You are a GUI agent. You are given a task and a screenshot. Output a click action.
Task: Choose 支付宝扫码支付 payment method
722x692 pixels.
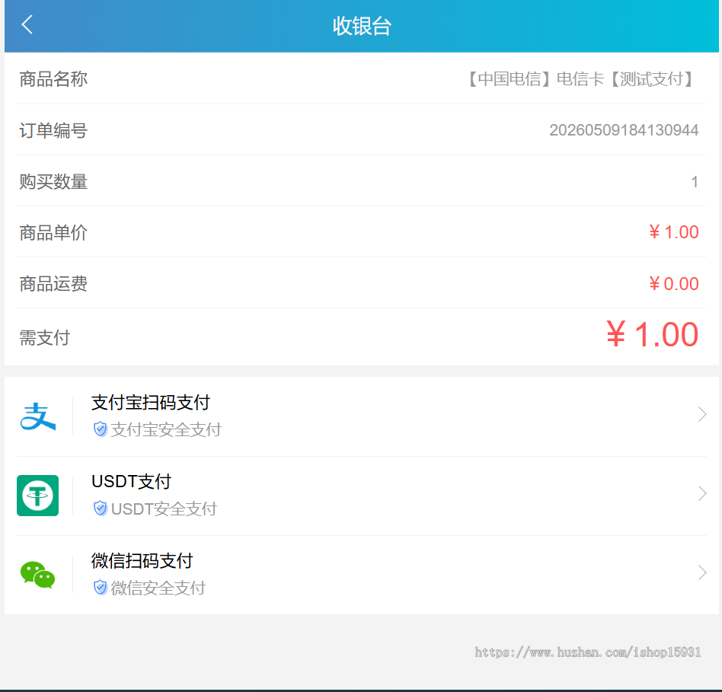[362, 416]
